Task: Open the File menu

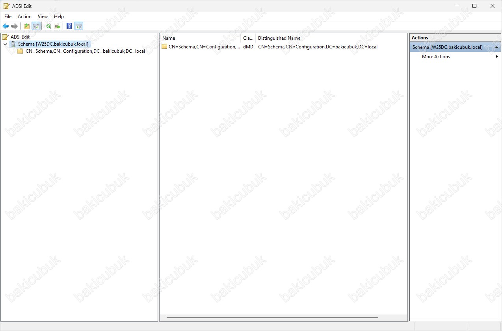Action: [8, 17]
